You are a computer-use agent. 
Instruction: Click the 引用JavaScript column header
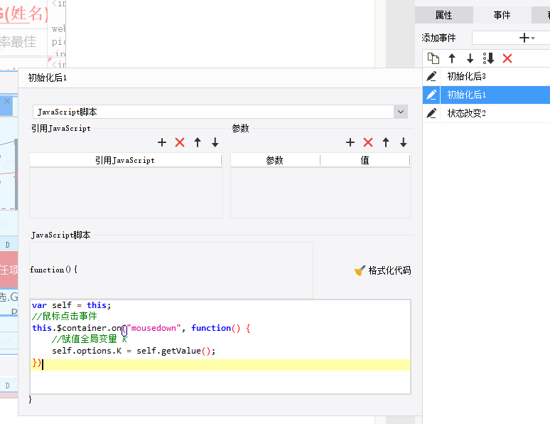click(x=125, y=160)
